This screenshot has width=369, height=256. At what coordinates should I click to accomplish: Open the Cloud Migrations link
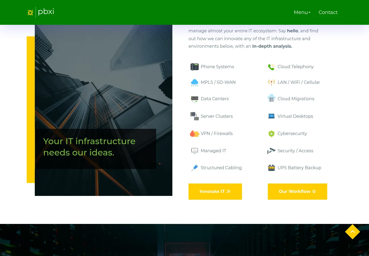tap(296, 99)
